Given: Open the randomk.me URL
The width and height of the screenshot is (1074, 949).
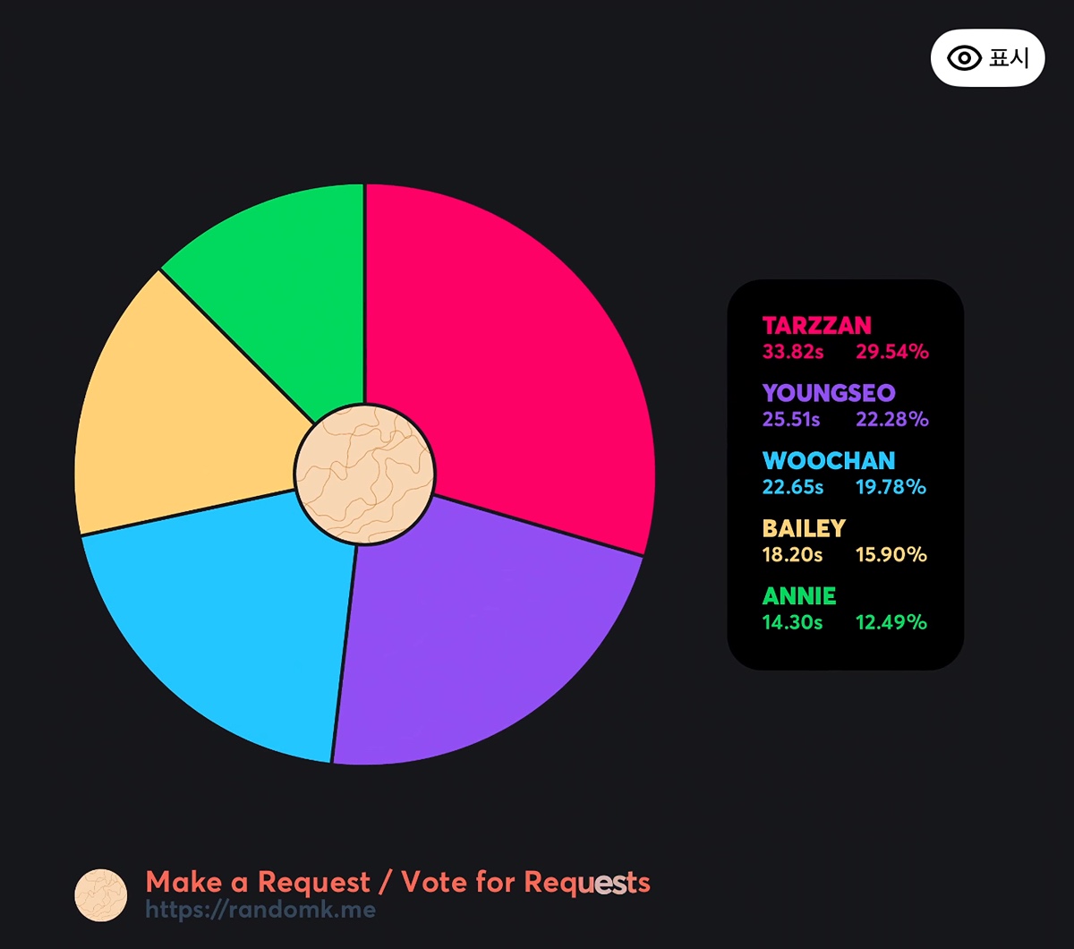Looking at the screenshot, I should click(260, 911).
